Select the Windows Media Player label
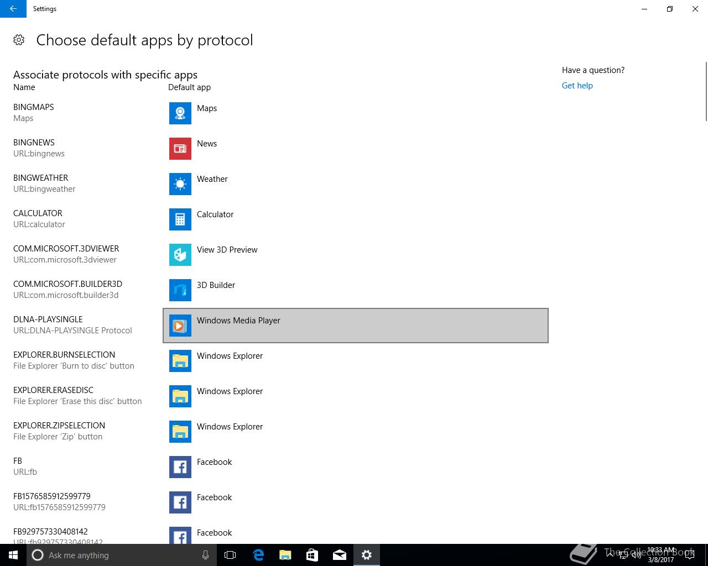 [x=238, y=321]
